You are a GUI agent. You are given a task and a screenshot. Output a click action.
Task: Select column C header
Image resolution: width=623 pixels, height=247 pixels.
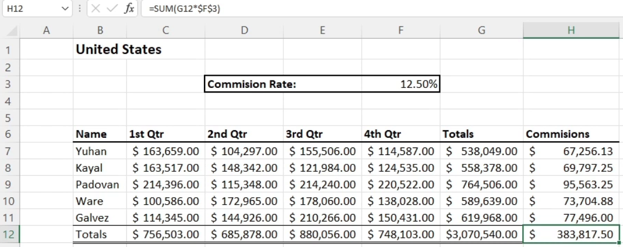pos(166,30)
